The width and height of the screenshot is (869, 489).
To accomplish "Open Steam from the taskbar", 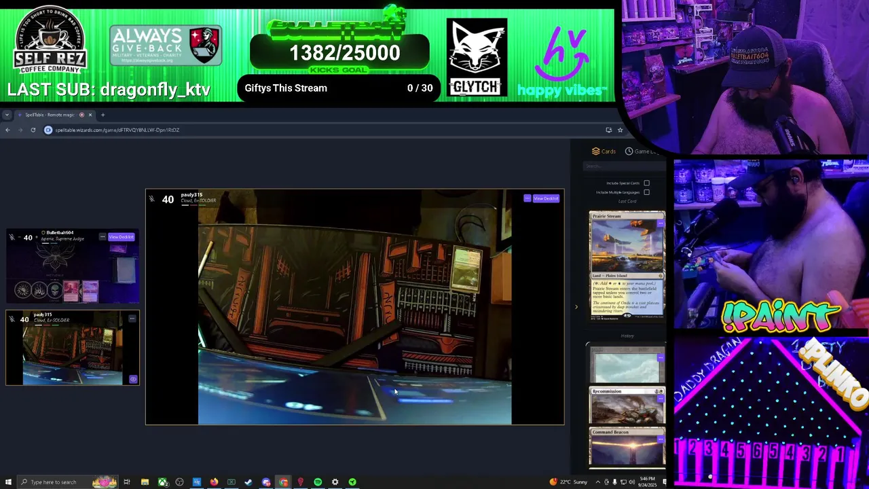I will point(248,482).
